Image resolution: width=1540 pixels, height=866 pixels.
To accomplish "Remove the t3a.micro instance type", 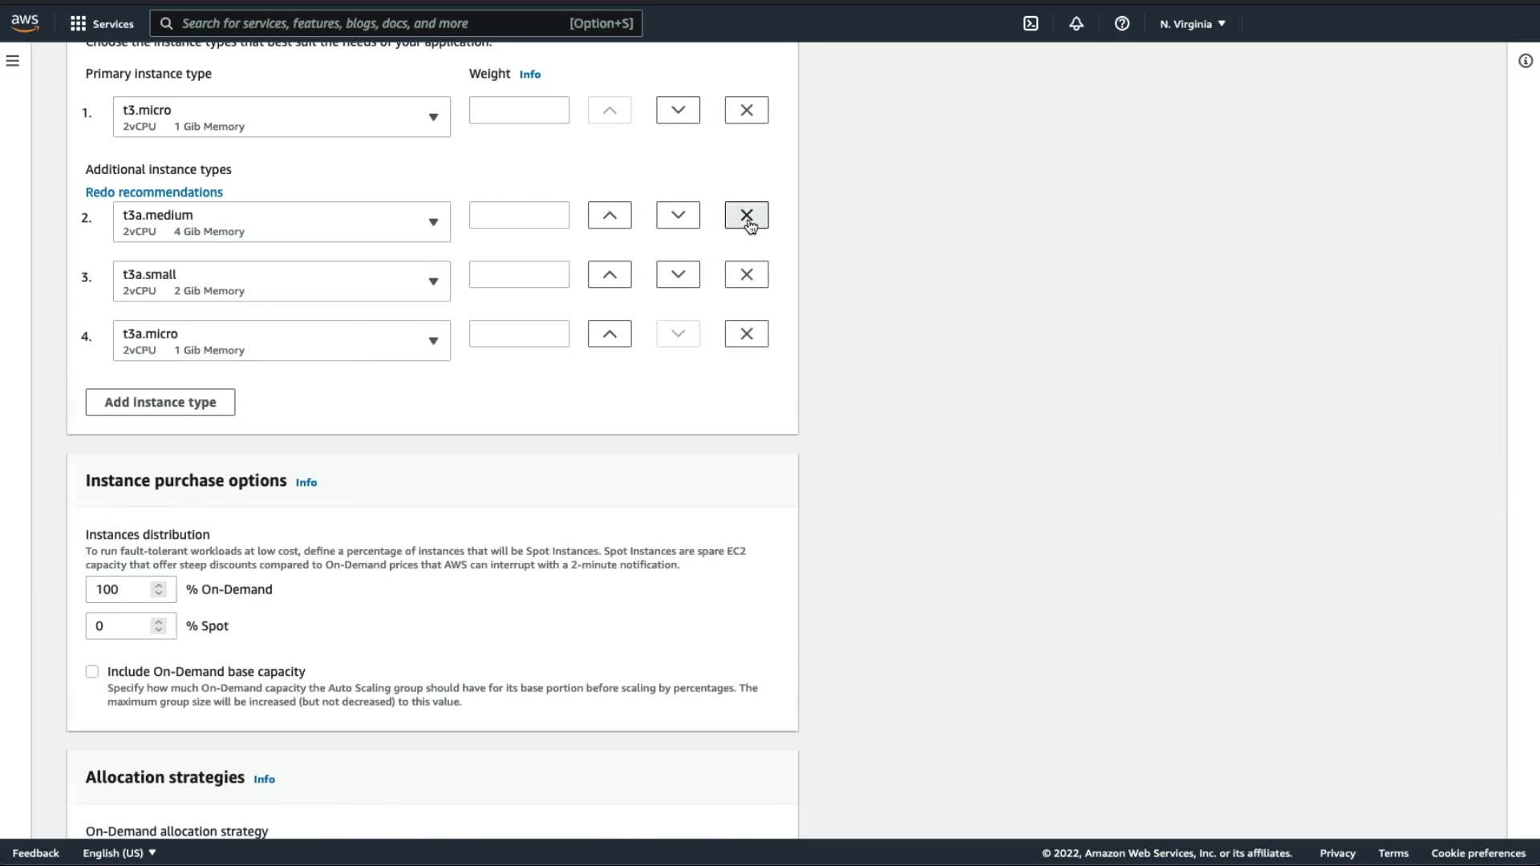I will tap(746, 334).
